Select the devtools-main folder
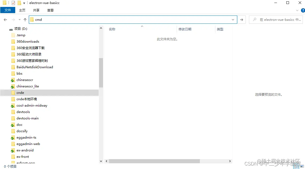The image size is (305, 169). tap(27, 119)
